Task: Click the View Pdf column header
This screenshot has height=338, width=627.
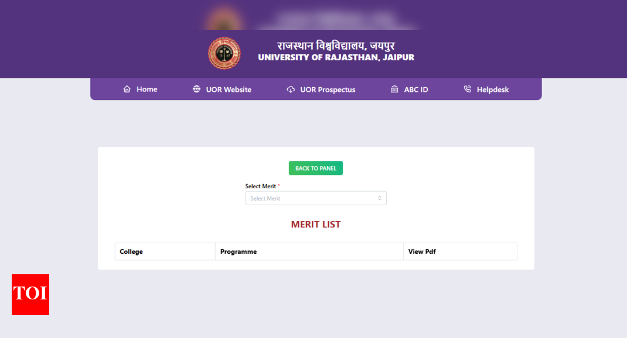Action: [422, 251]
